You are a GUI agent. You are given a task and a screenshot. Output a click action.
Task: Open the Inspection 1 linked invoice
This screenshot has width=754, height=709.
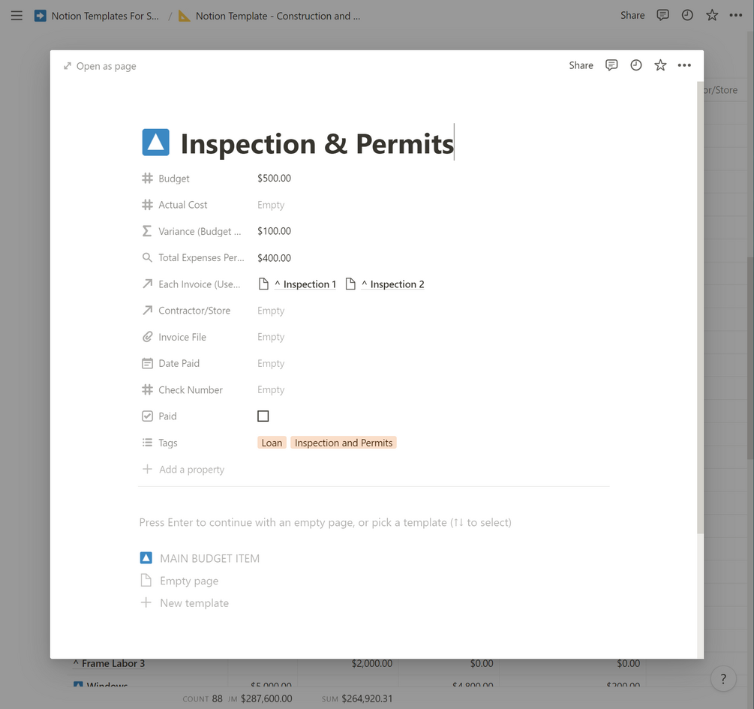point(304,284)
